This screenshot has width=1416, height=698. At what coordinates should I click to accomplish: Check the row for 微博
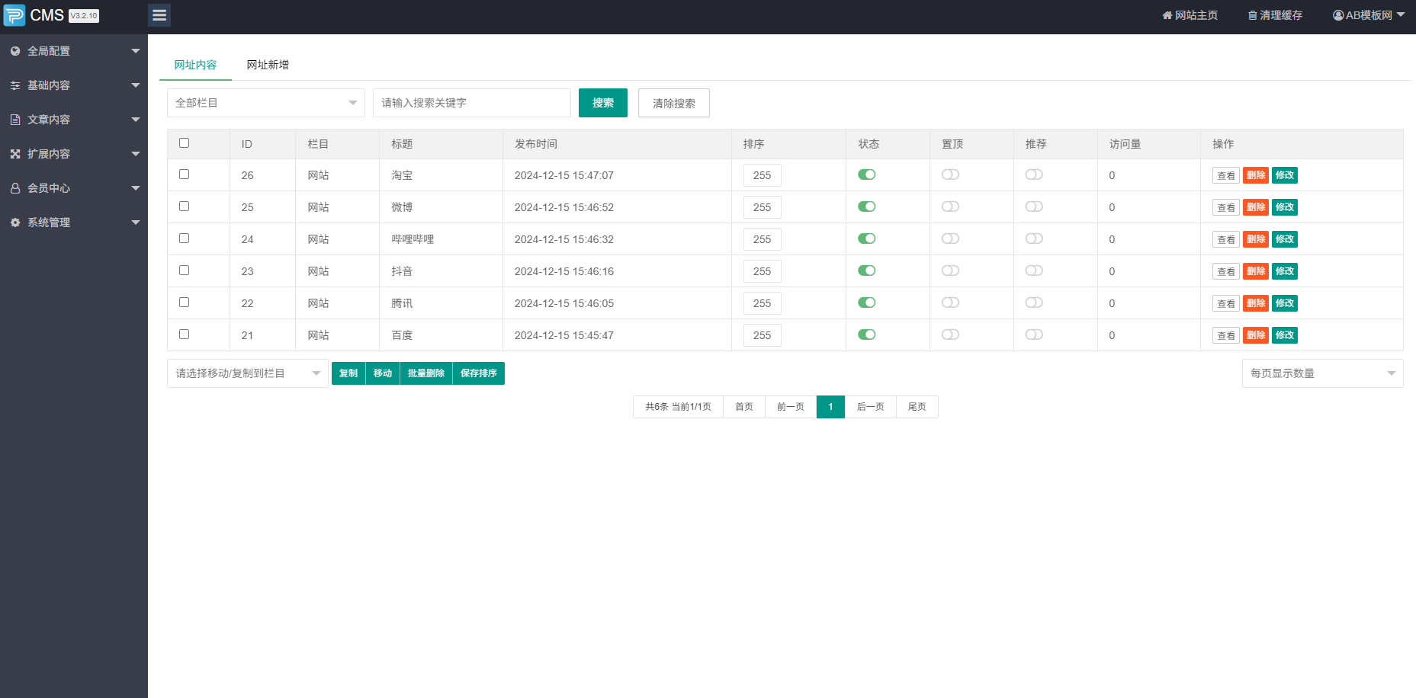click(x=184, y=207)
